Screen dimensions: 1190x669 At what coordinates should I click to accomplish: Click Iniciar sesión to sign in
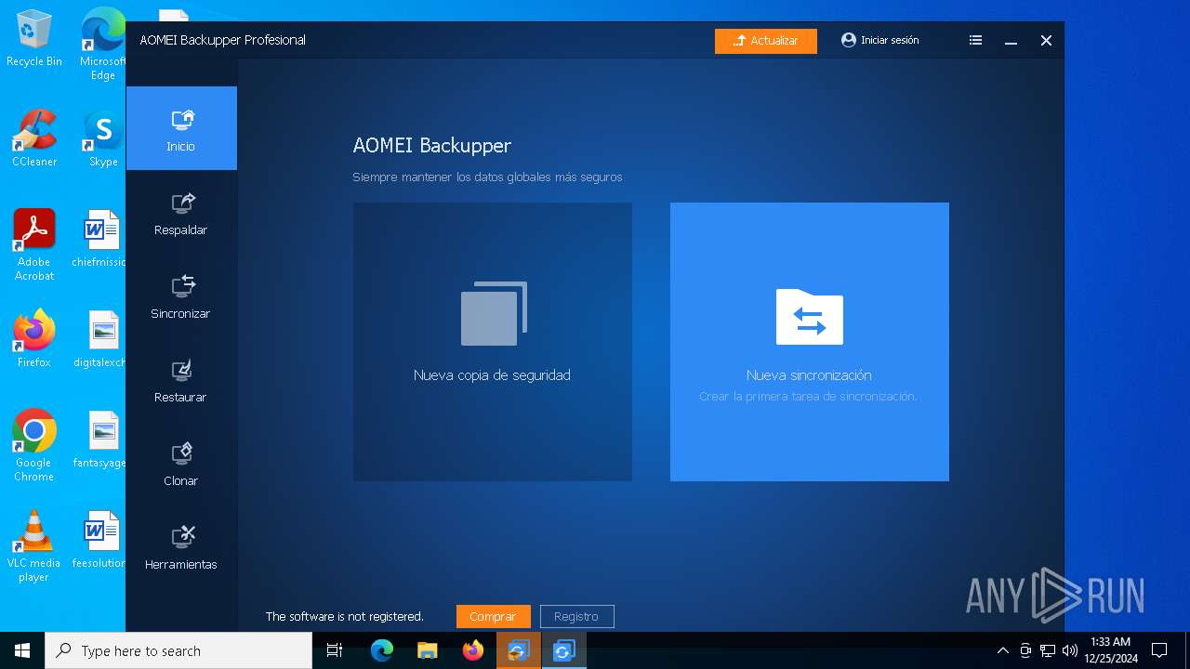click(880, 40)
